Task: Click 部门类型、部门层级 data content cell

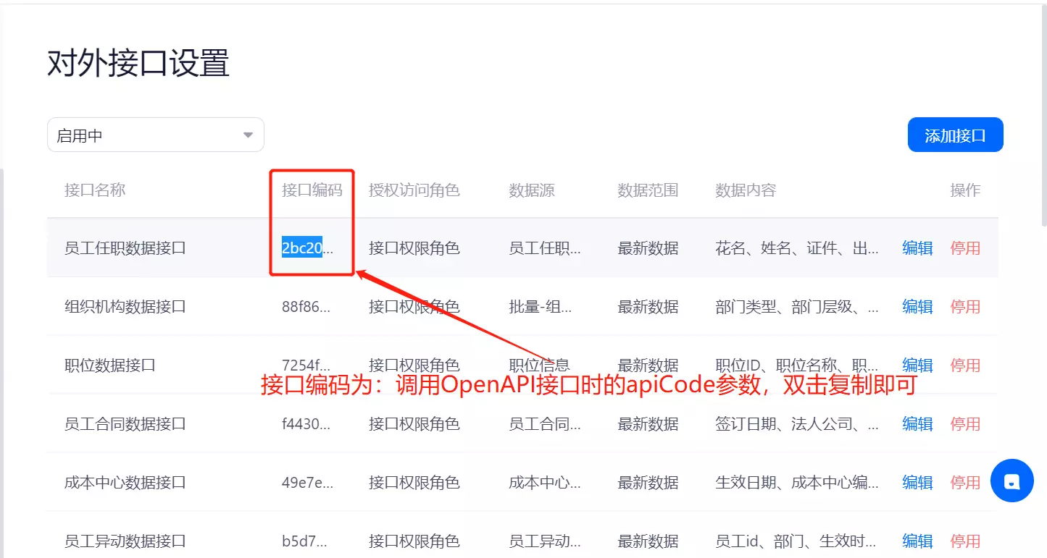Action: pos(797,307)
